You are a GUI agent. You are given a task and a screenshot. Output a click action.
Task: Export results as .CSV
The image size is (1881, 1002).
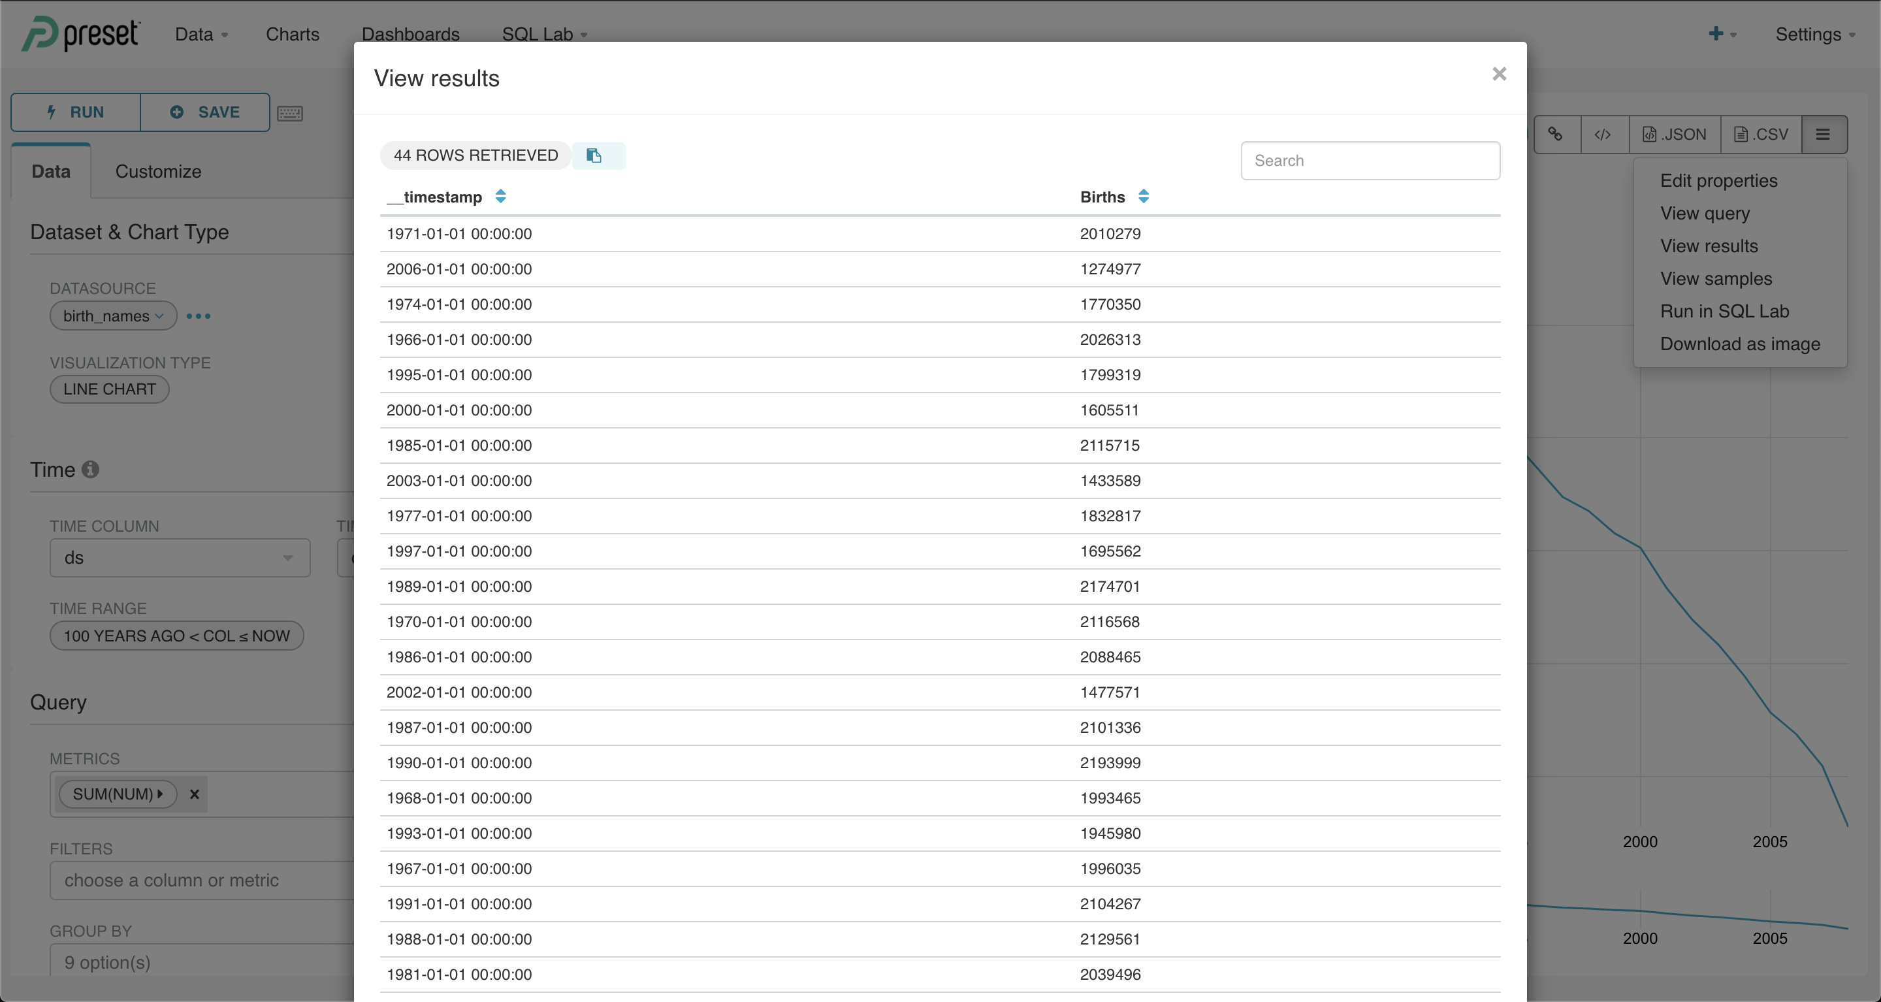point(1761,135)
